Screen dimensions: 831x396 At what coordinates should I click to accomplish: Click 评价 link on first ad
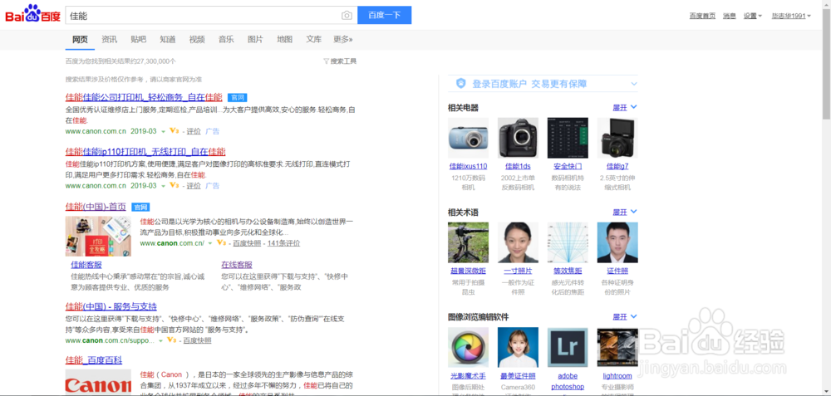194,131
